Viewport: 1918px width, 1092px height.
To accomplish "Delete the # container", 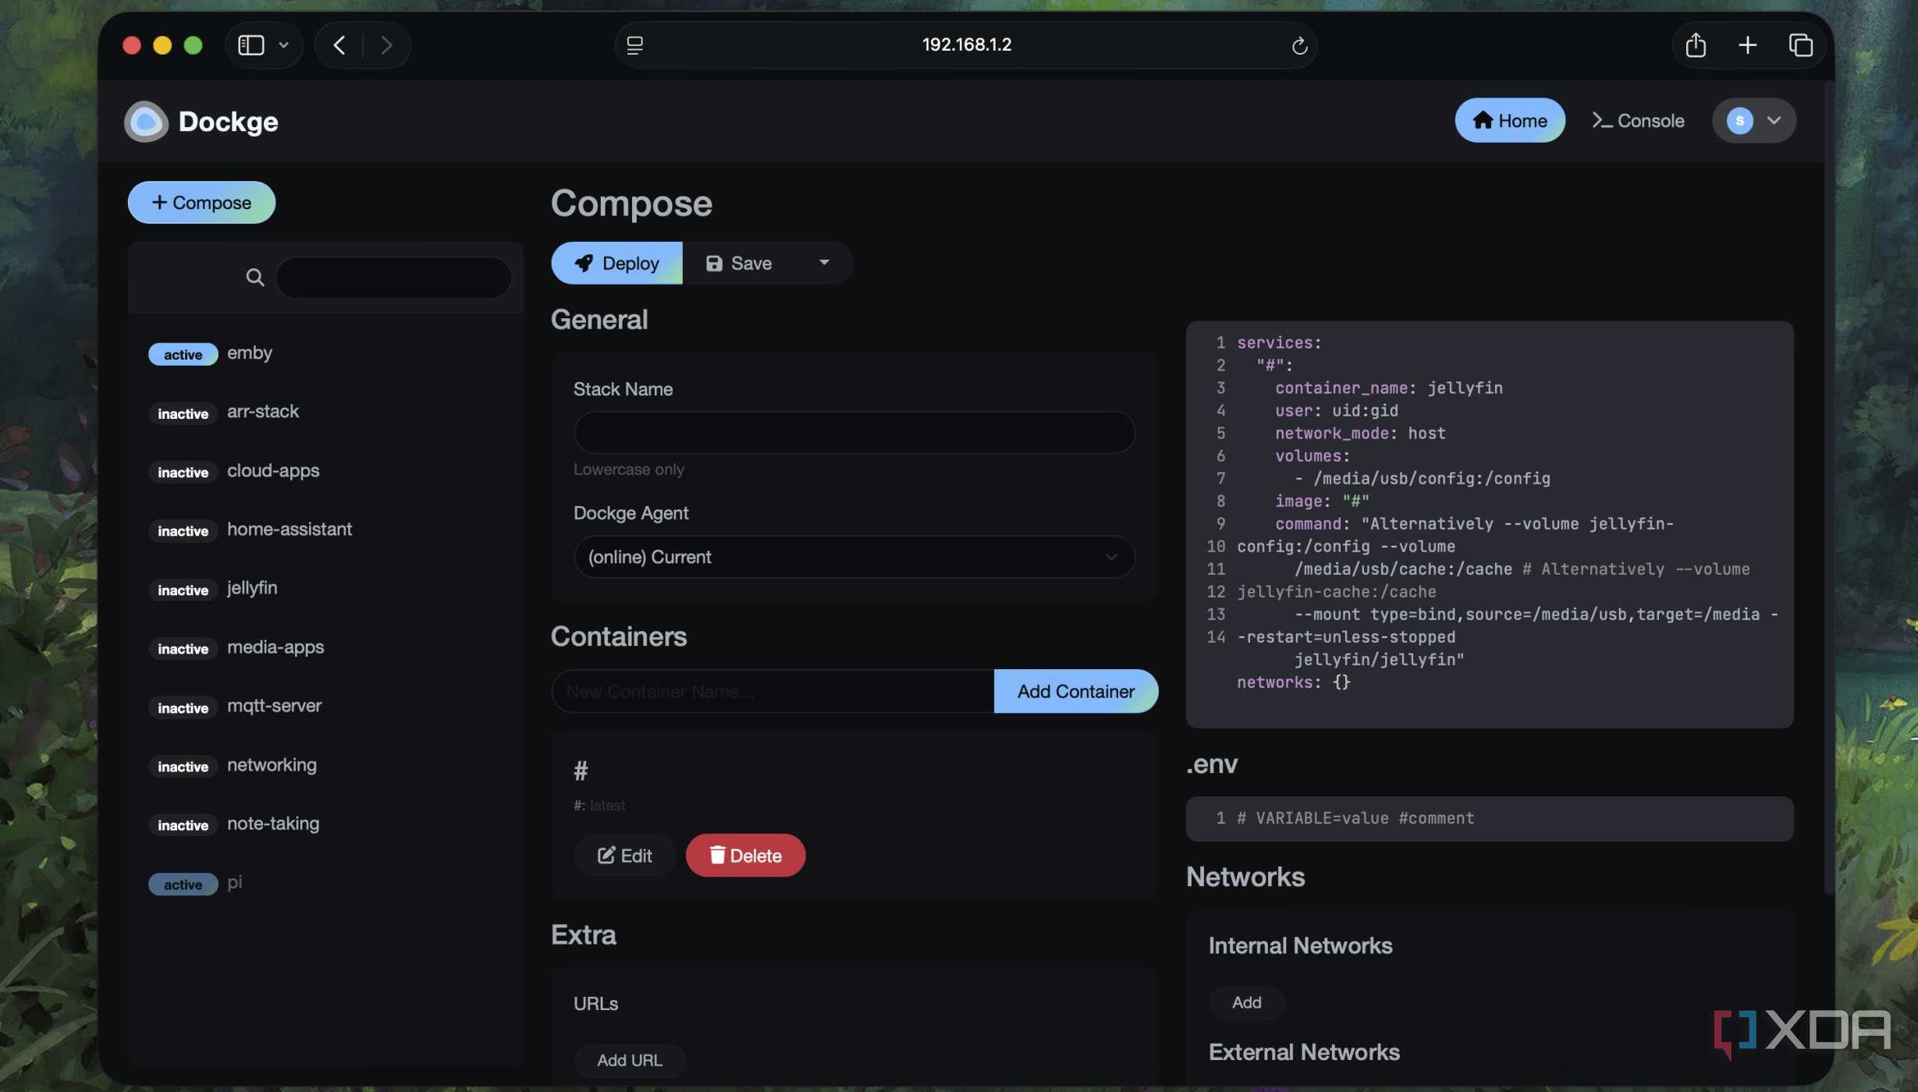I will (x=745, y=856).
